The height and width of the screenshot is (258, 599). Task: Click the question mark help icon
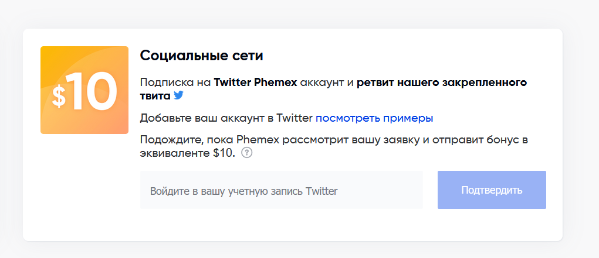pos(247,153)
